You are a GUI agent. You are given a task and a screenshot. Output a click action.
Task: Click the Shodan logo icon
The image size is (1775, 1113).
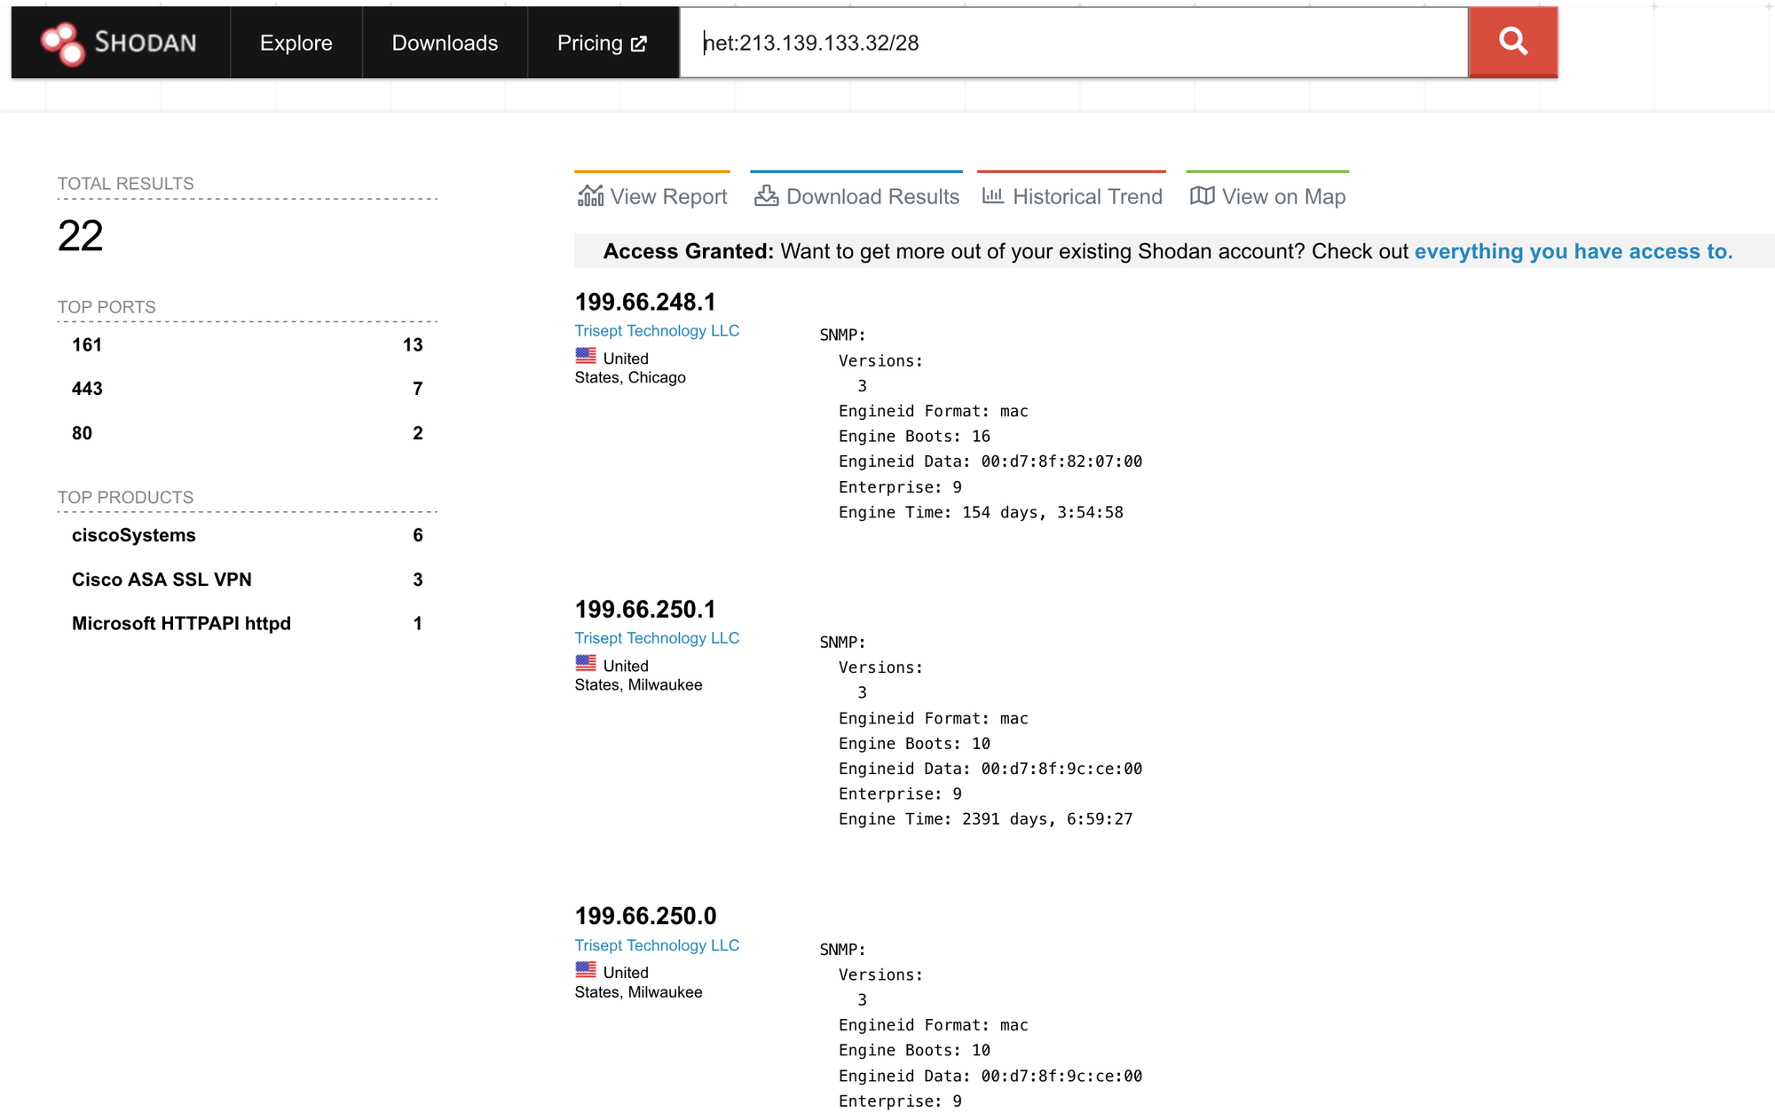[62, 43]
